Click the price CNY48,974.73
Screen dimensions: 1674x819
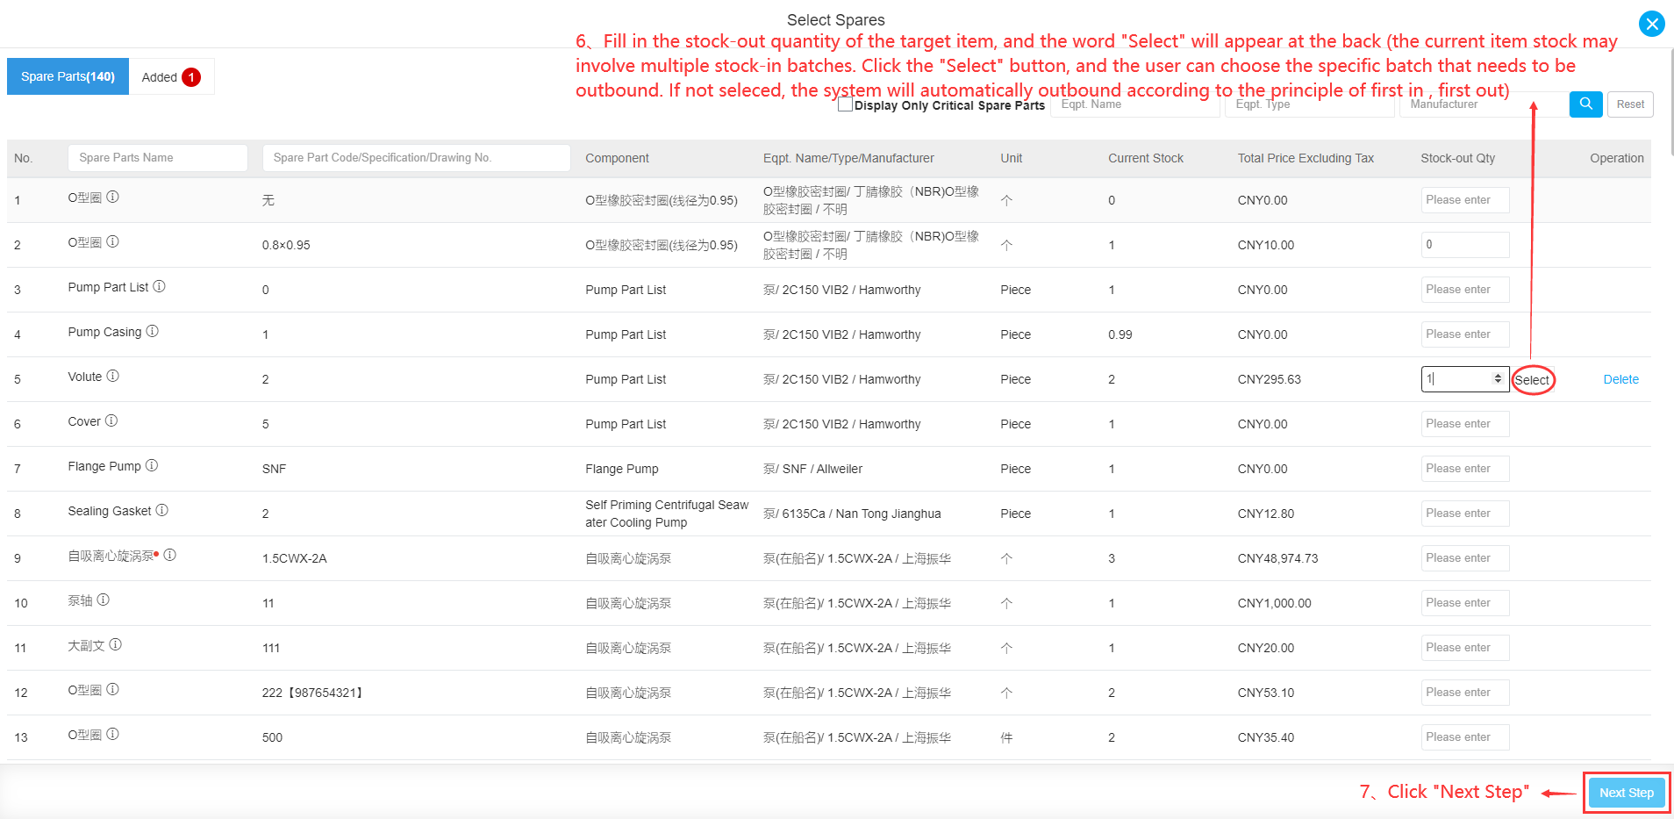[x=1277, y=558]
